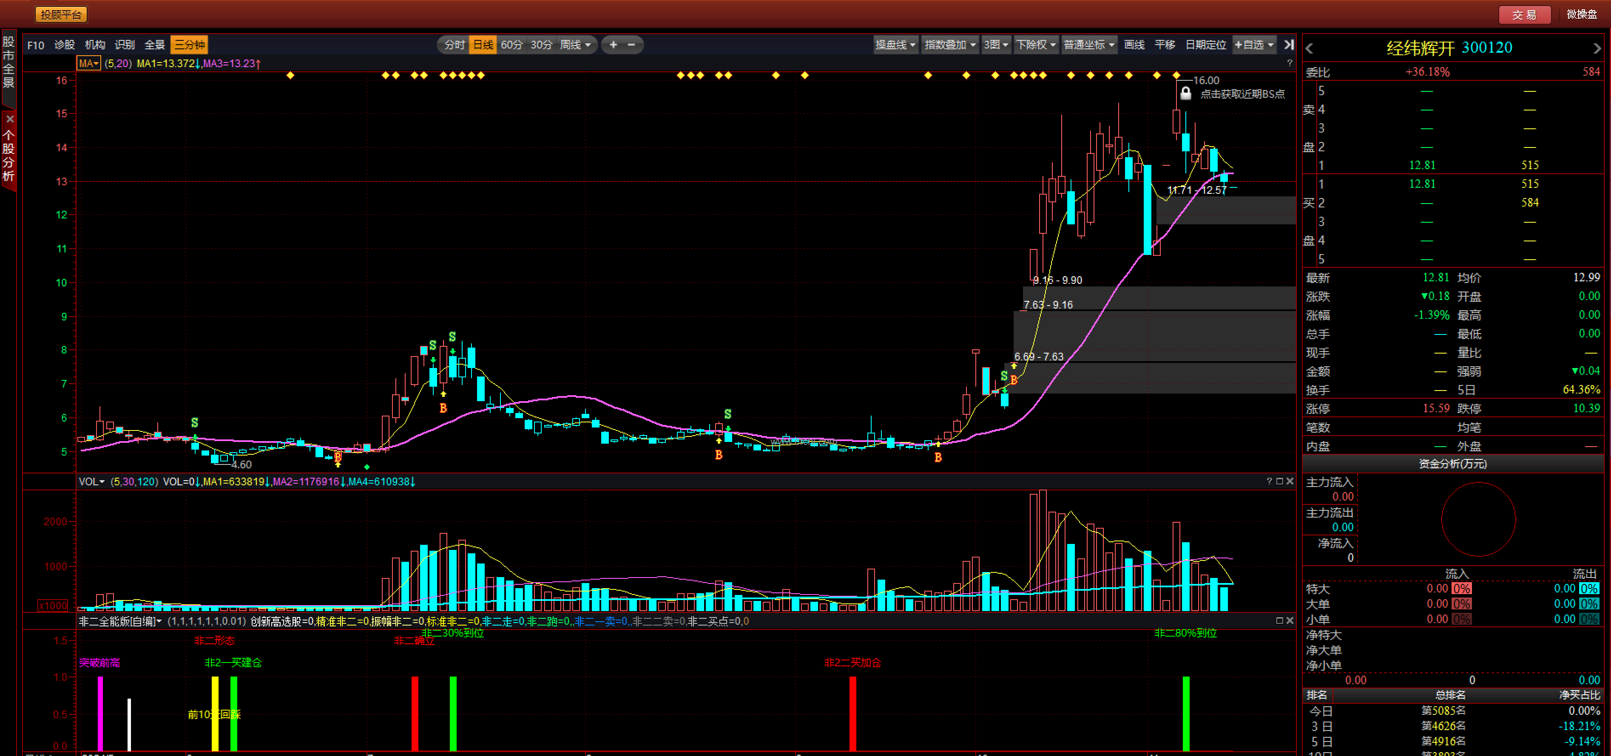Click the 投顾平台 button

(x=61, y=14)
